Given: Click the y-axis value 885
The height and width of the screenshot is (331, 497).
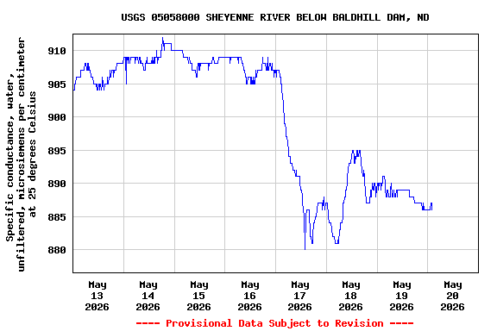Looking at the screenshot, I should click(x=57, y=217).
